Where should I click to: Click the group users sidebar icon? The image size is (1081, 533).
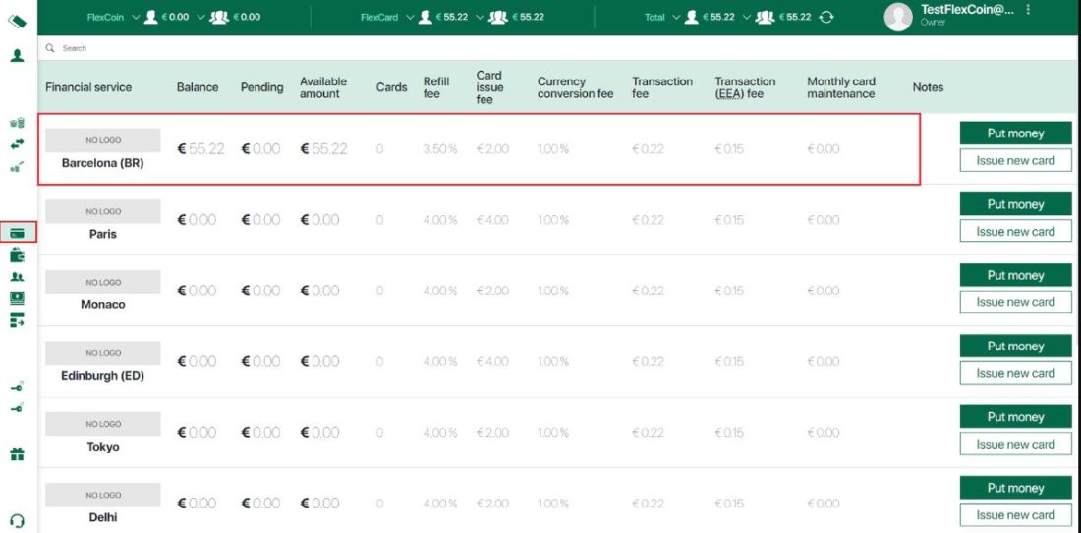(17, 277)
